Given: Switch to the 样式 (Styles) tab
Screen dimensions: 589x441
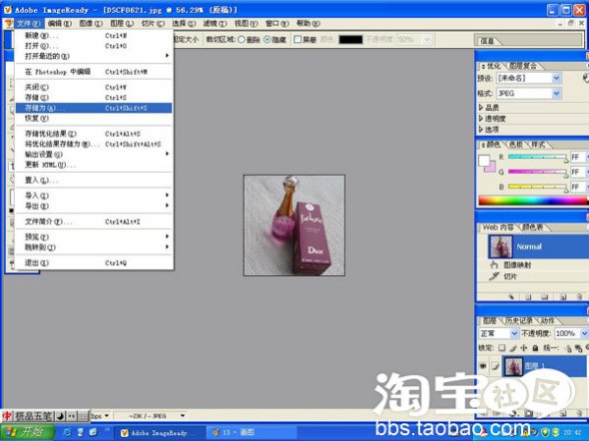Looking at the screenshot, I should (538, 145).
